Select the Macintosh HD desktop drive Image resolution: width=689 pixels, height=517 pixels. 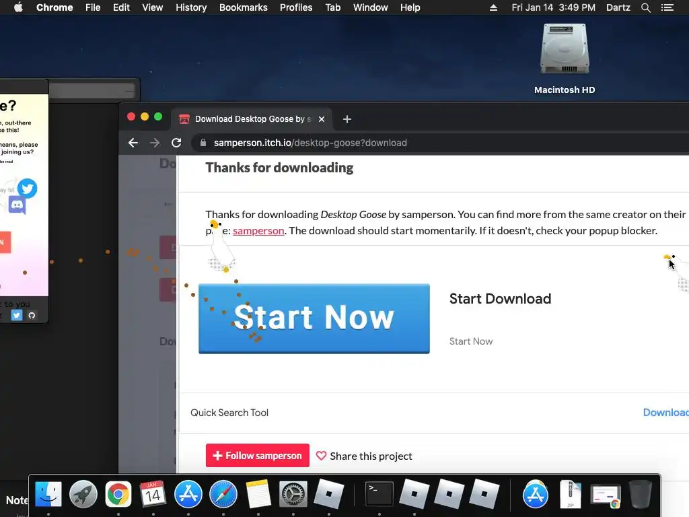(x=565, y=59)
